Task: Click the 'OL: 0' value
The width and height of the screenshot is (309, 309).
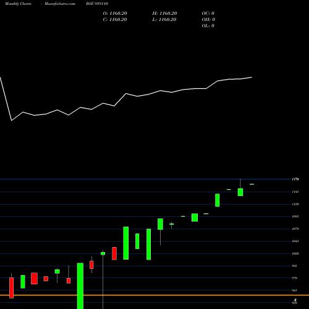Action: click(208, 25)
